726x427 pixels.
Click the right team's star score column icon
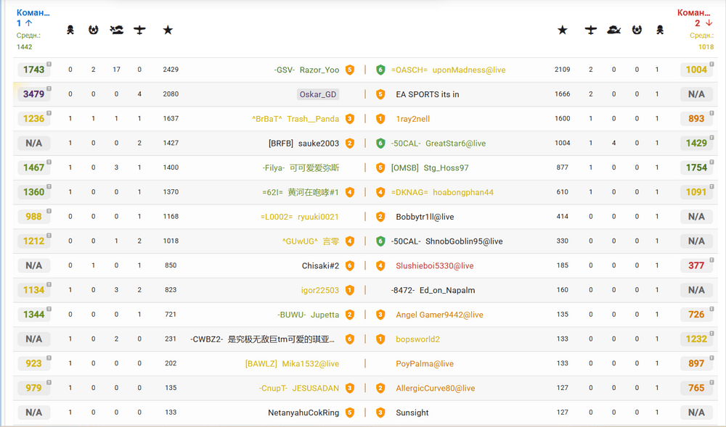pos(562,30)
